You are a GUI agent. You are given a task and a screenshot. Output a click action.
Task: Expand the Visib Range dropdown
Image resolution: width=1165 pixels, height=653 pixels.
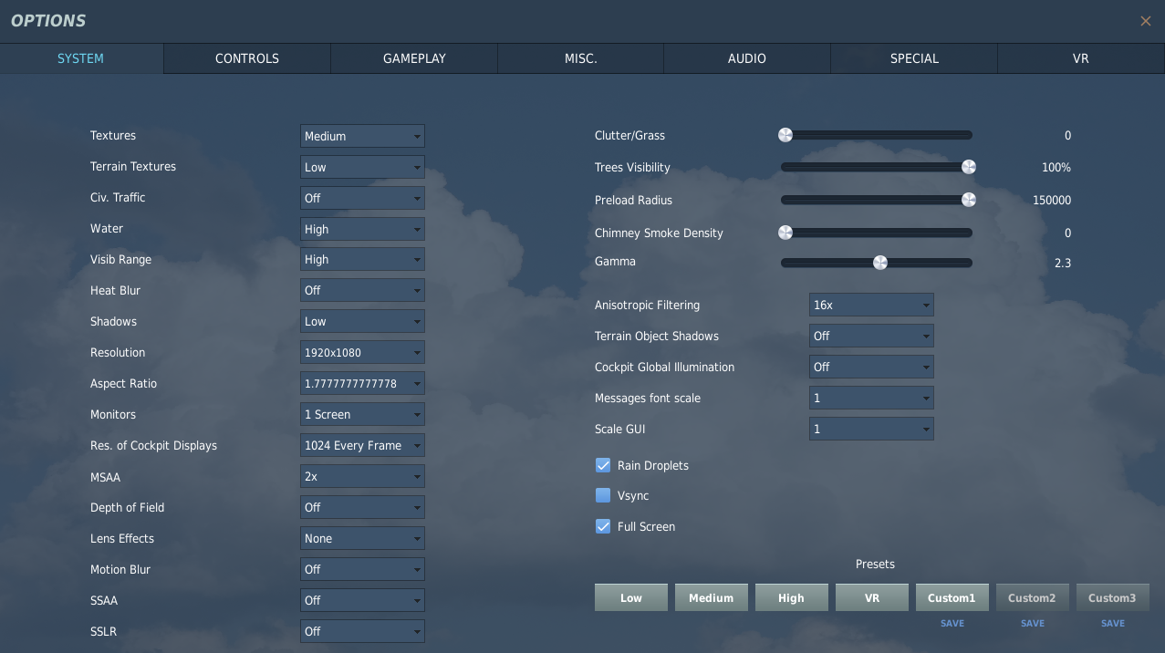tap(362, 259)
